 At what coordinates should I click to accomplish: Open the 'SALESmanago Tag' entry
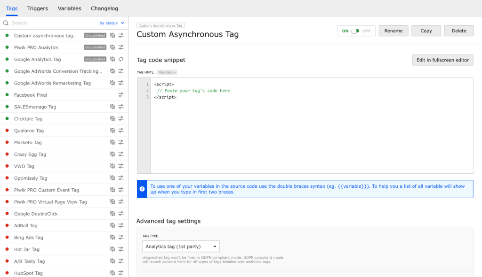click(35, 107)
